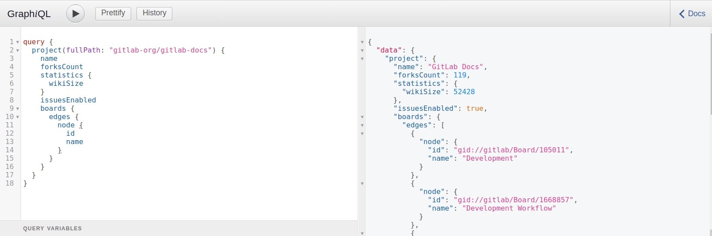712x236 pixels.
Task: Collapse the boards block at line 9
Action: (18, 109)
